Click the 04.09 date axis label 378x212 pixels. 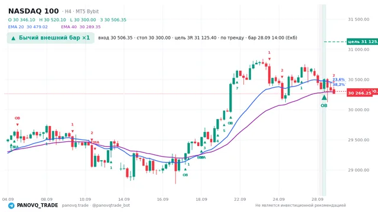click(8, 199)
